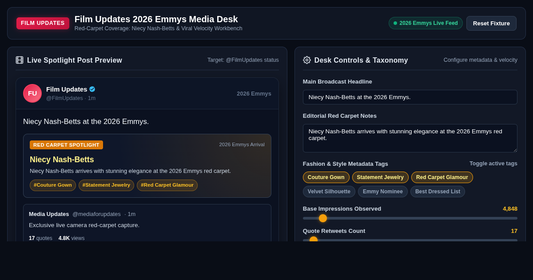
Task: Click the FU avatar circle
Action: 32,93
